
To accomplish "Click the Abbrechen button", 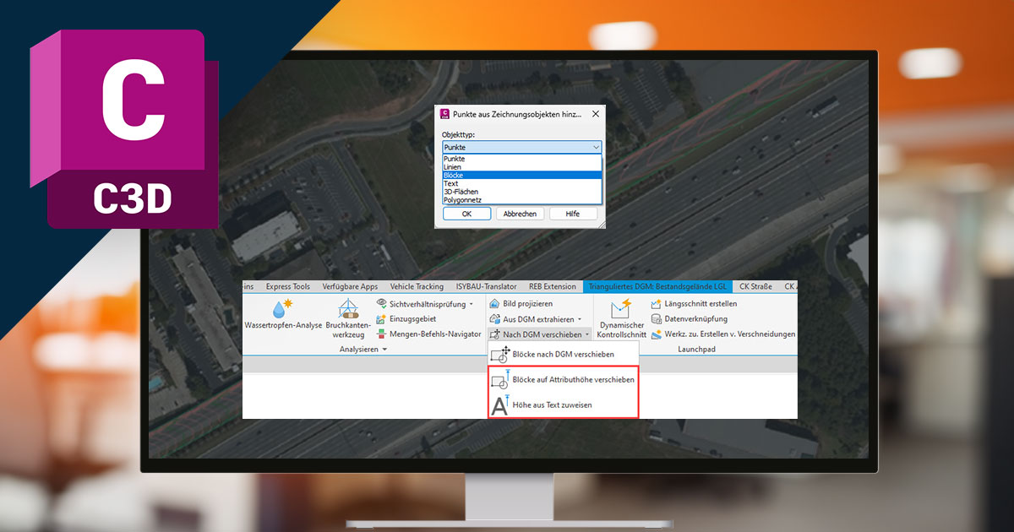I will point(520,214).
